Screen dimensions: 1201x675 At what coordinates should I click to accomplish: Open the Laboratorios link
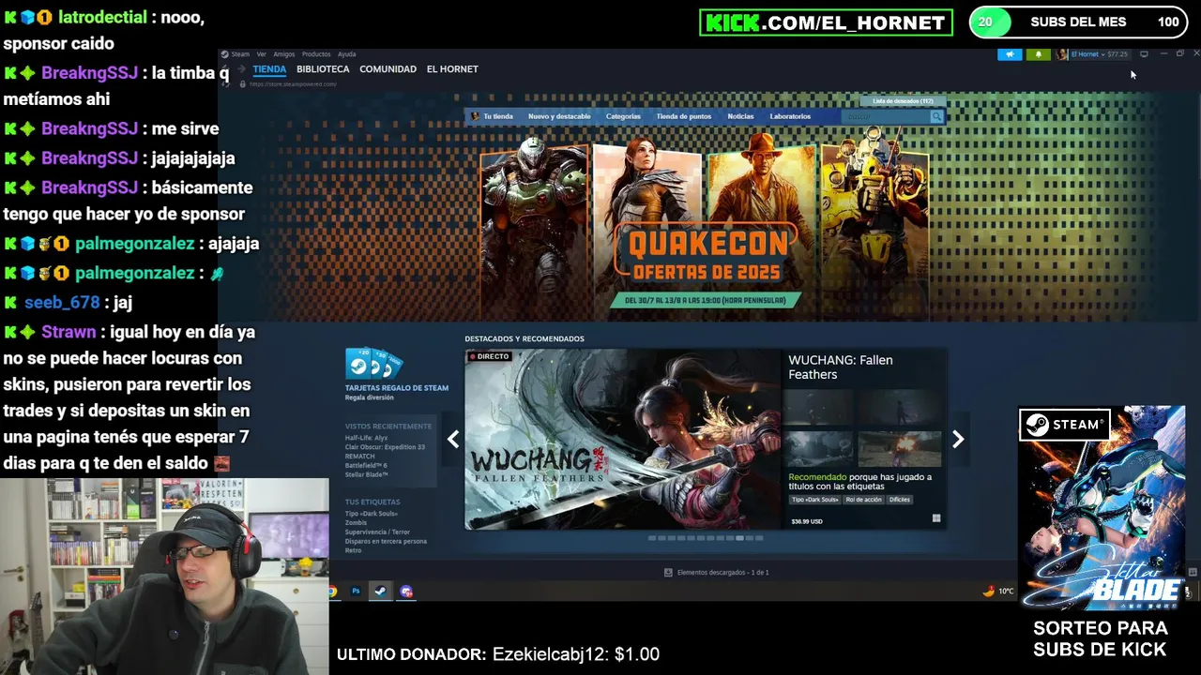coord(790,116)
